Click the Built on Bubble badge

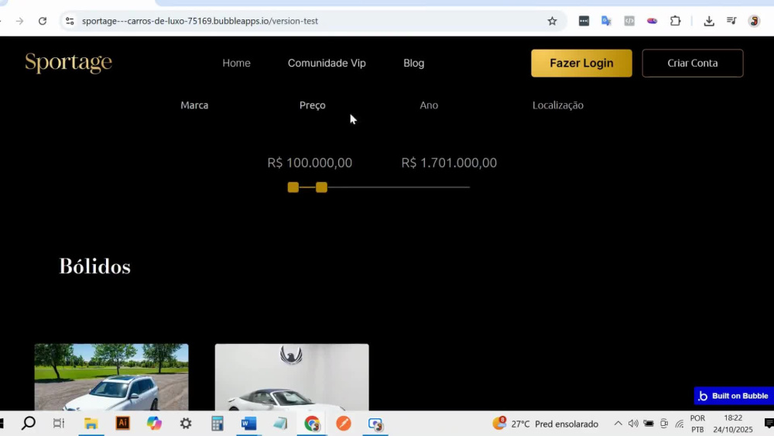734,396
